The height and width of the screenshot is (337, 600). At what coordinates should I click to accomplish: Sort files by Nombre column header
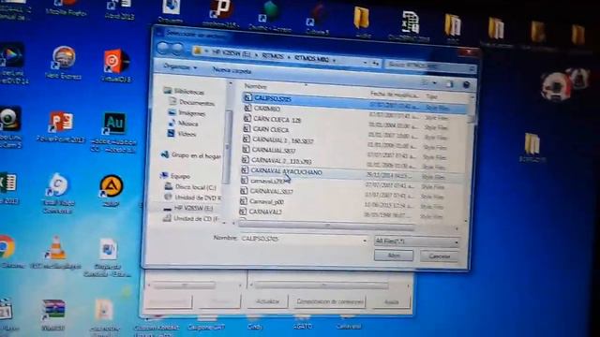coord(256,86)
